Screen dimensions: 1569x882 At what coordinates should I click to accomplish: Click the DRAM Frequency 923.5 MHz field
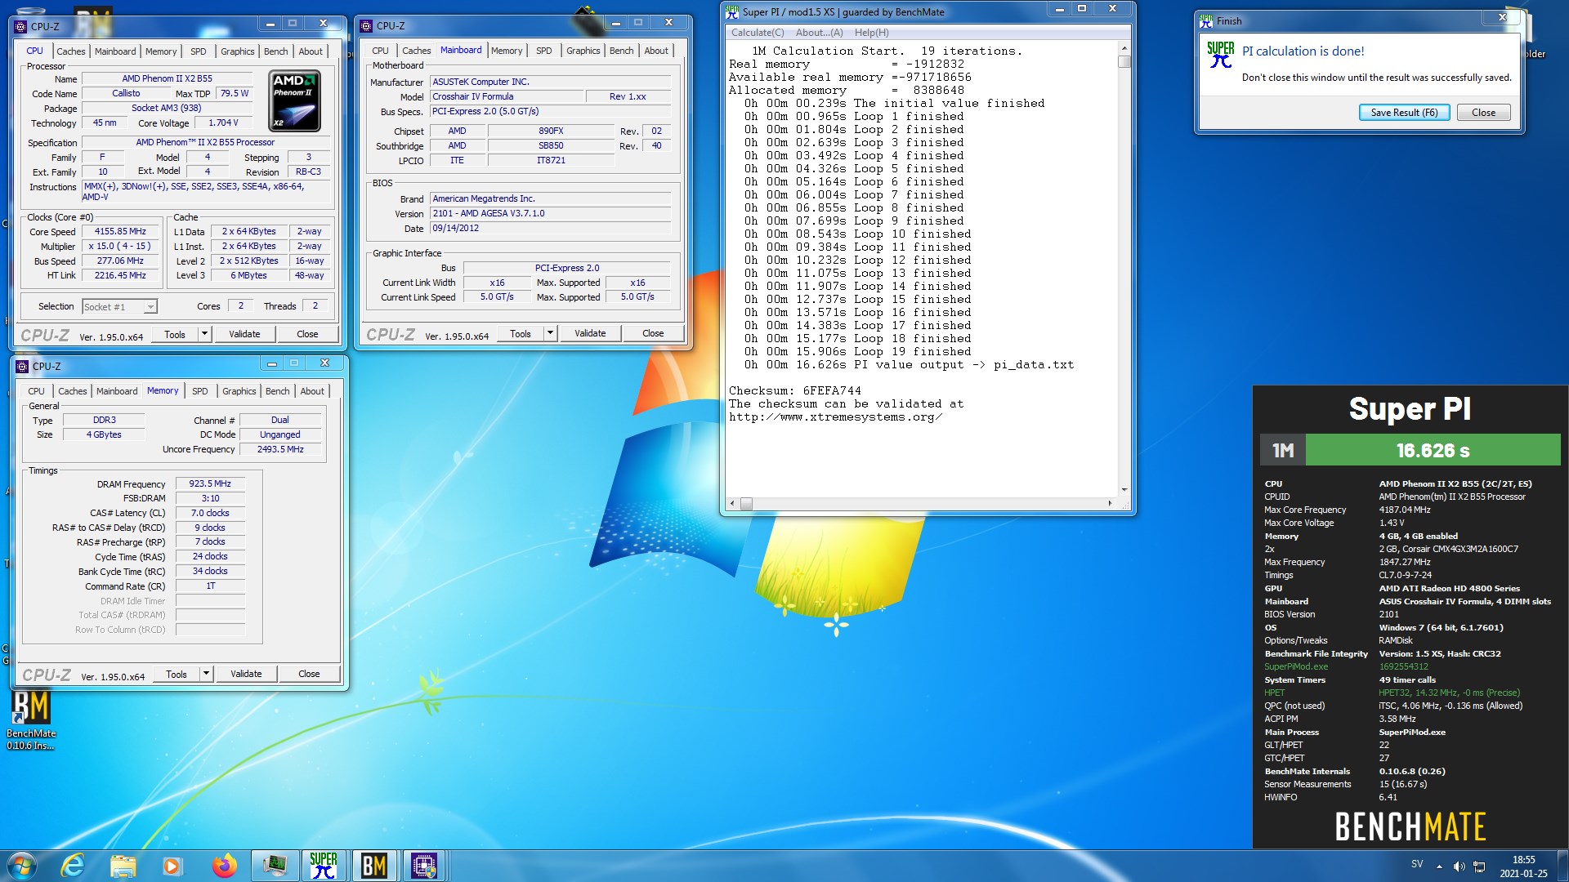(x=210, y=483)
